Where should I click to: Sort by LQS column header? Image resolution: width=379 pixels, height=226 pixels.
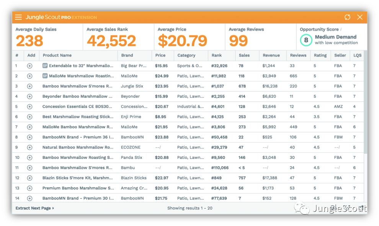coord(357,55)
